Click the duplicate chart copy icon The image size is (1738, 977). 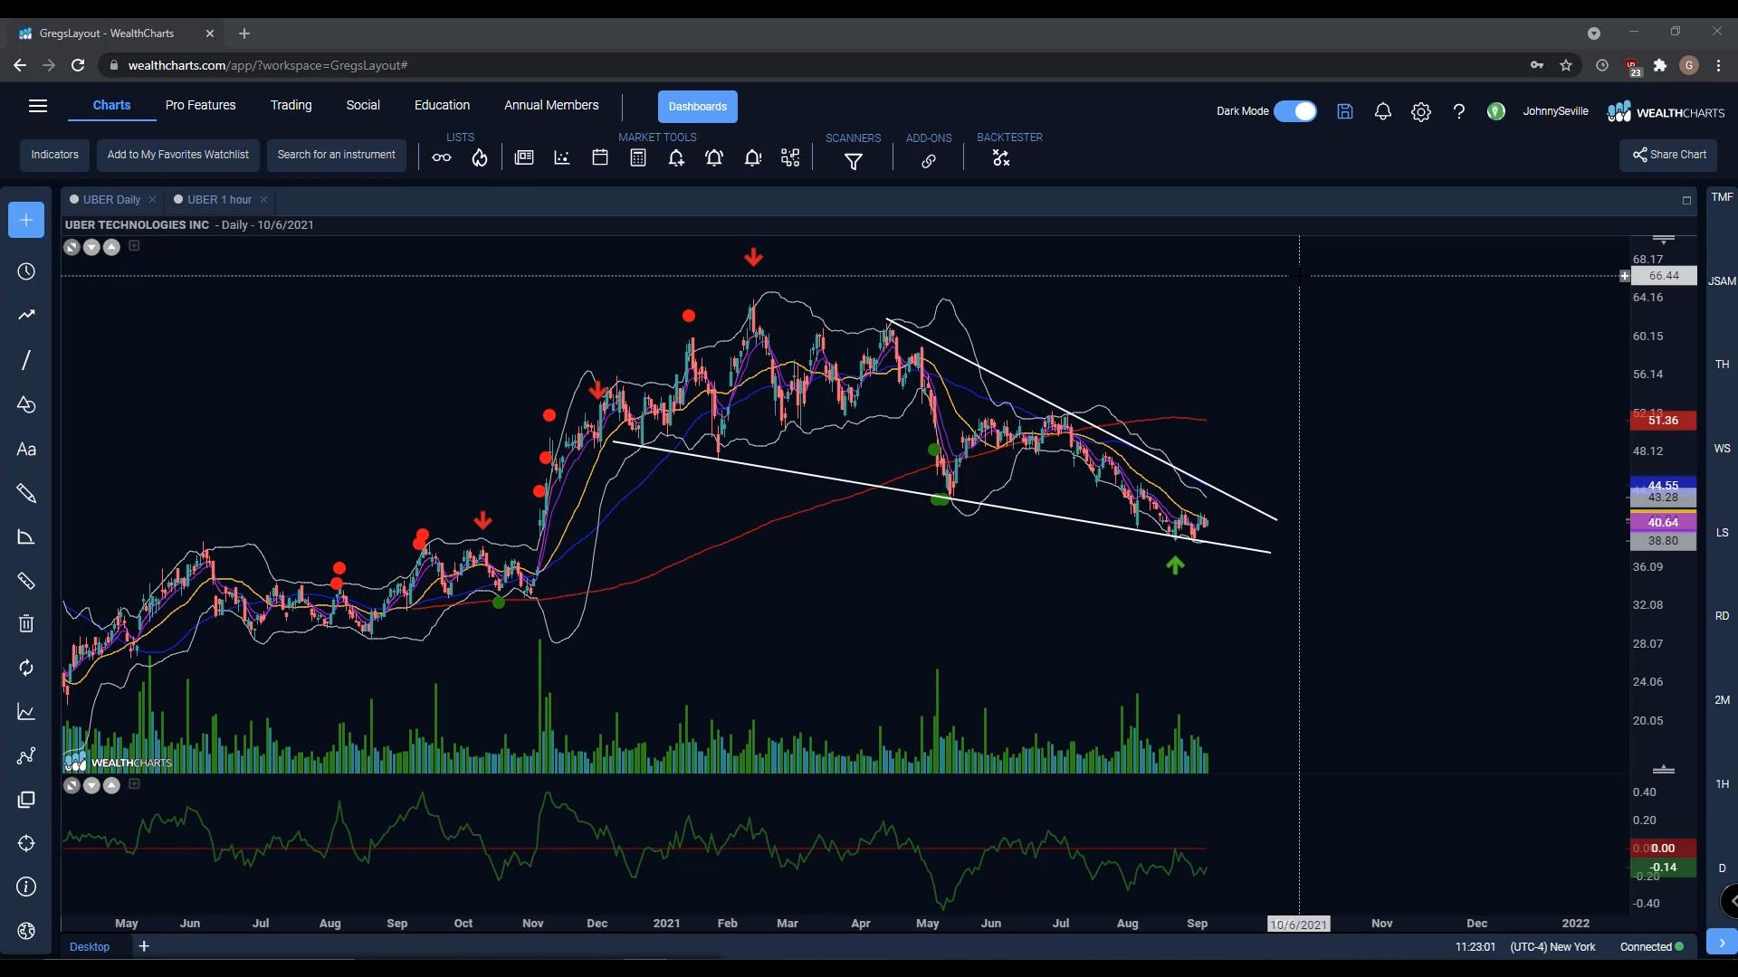26,800
